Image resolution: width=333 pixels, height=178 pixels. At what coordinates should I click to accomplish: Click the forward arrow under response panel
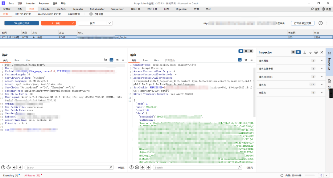(148, 168)
